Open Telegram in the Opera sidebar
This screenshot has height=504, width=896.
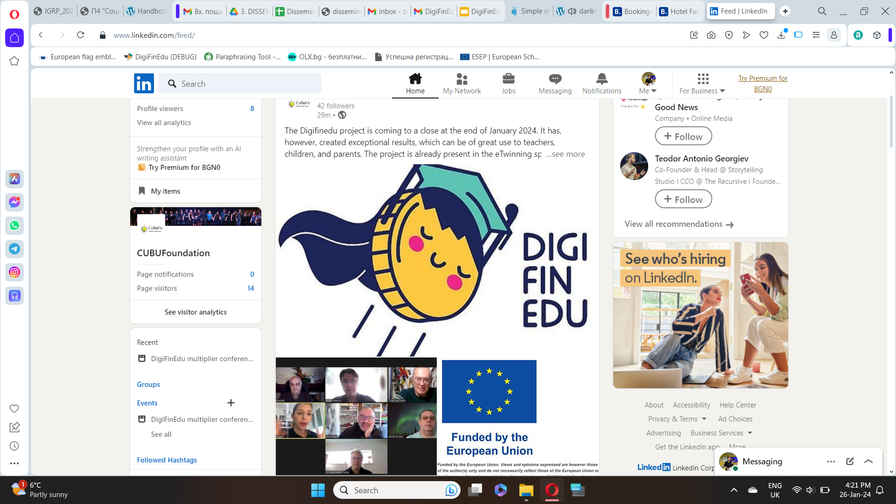point(14,249)
